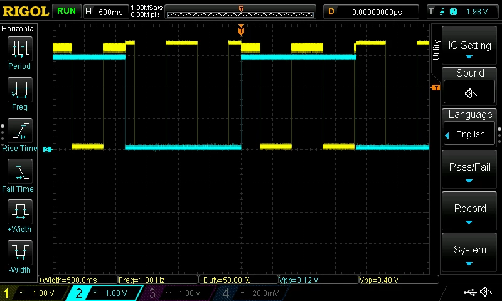Click the orange trigger level marker
This screenshot has width=502, height=301.
[435, 87]
